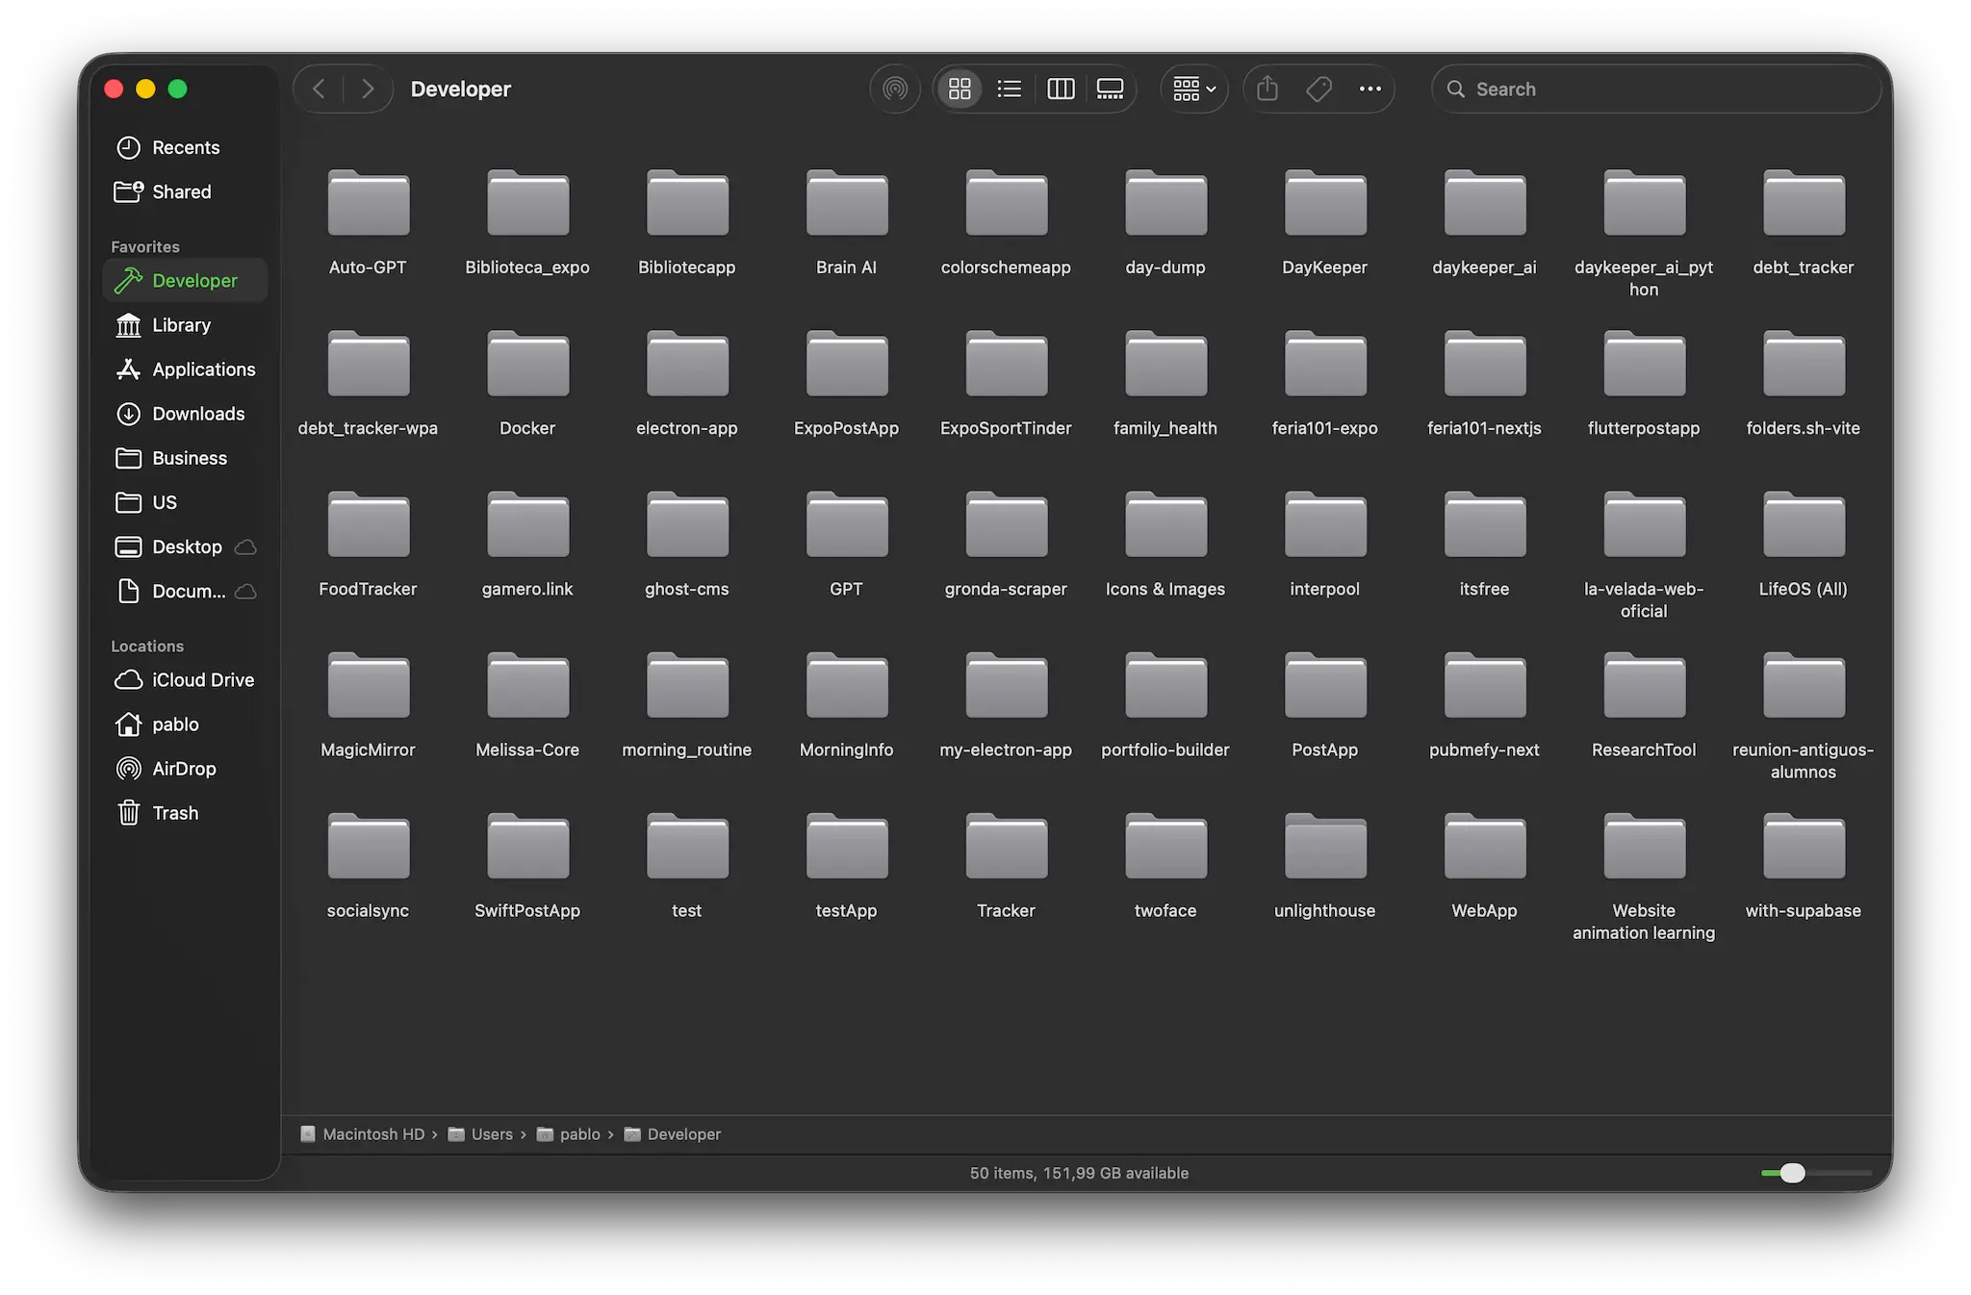Click Users in the path bar
This screenshot has width=1971, height=1295.
pyautogui.click(x=491, y=1134)
